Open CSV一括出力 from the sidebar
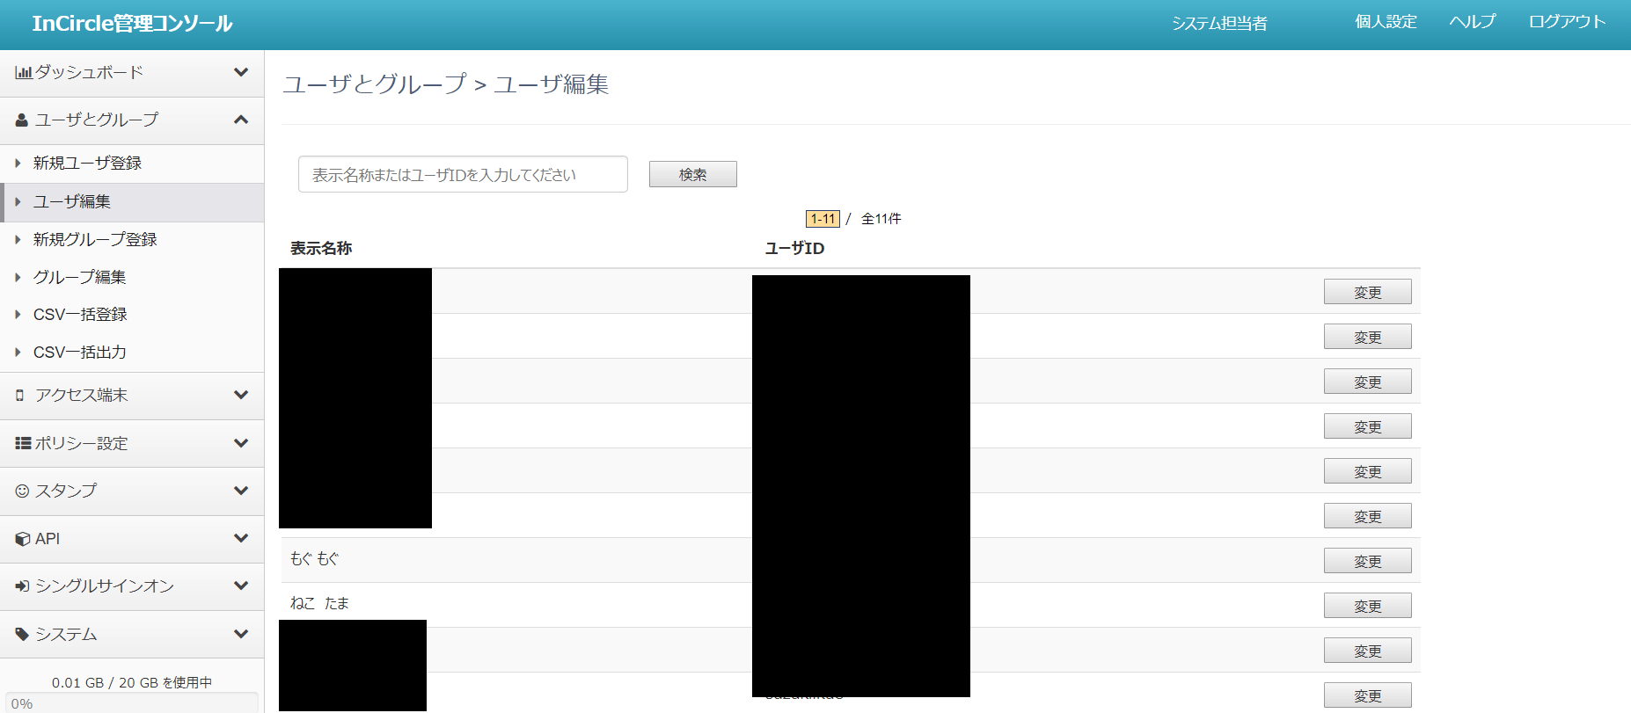1631x713 pixels. (80, 353)
